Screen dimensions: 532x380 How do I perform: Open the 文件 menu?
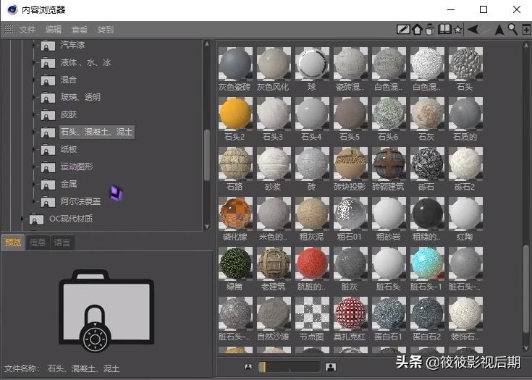click(x=28, y=30)
